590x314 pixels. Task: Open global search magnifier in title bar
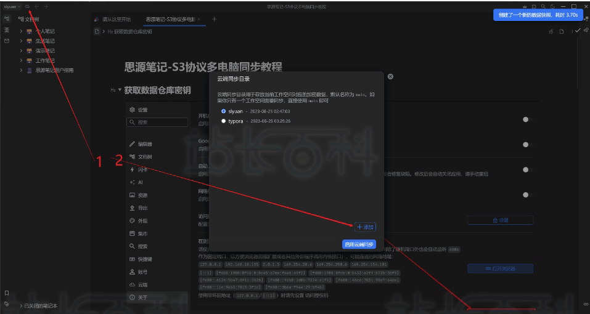[543, 7]
